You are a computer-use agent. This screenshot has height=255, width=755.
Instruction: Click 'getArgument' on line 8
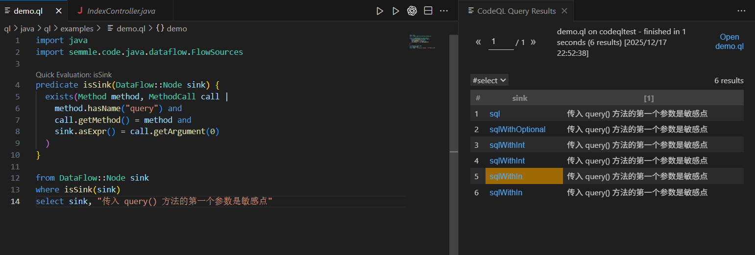tap(178, 132)
